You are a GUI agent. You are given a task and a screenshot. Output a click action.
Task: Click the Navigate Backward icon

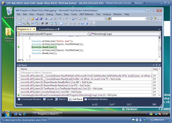(x=74, y=19)
